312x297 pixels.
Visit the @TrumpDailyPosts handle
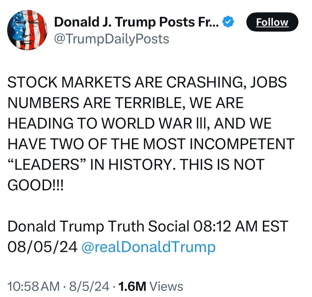111,39
